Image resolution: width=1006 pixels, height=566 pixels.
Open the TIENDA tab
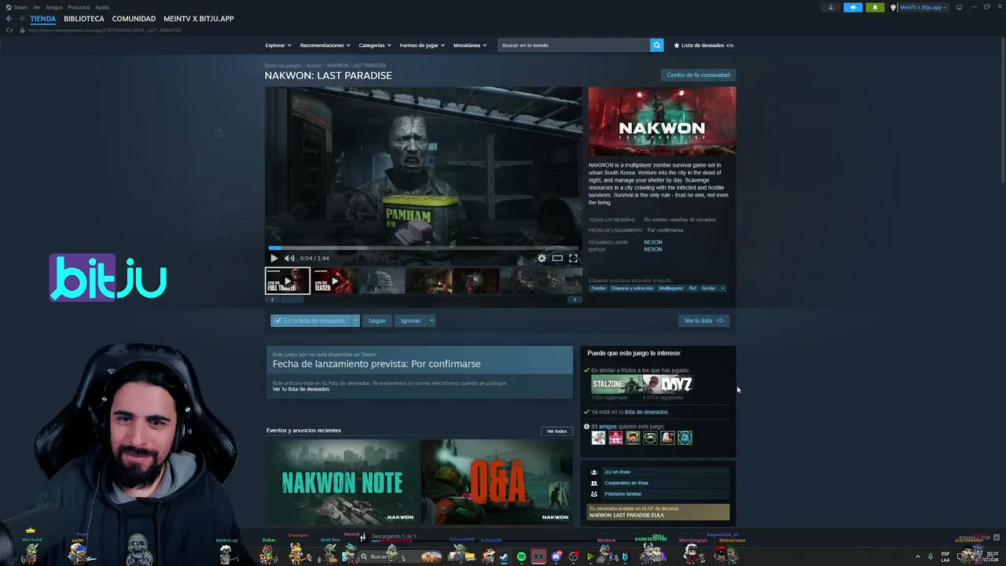pyautogui.click(x=43, y=19)
